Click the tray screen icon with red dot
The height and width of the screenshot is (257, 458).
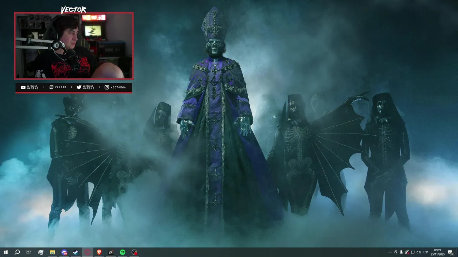pyautogui.click(x=407, y=252)
